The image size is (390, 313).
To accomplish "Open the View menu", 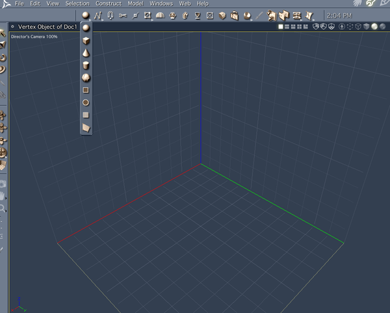I will click(53, 3).
